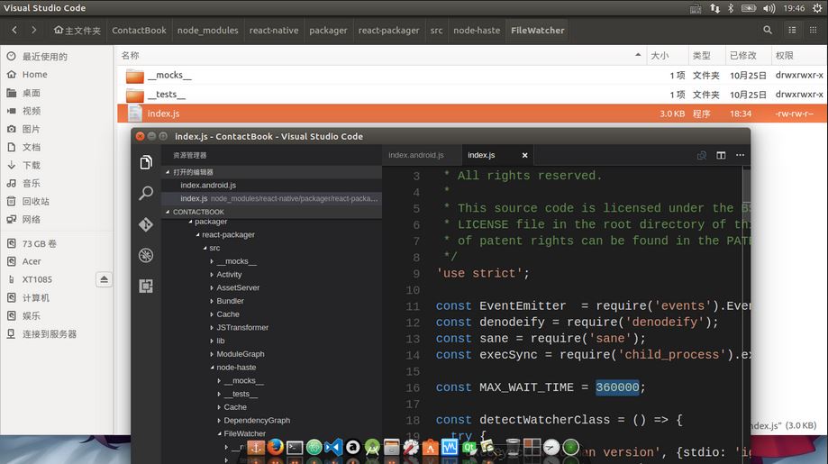
Task: Select index.android.js in open editors list
Action: [271, 186]
